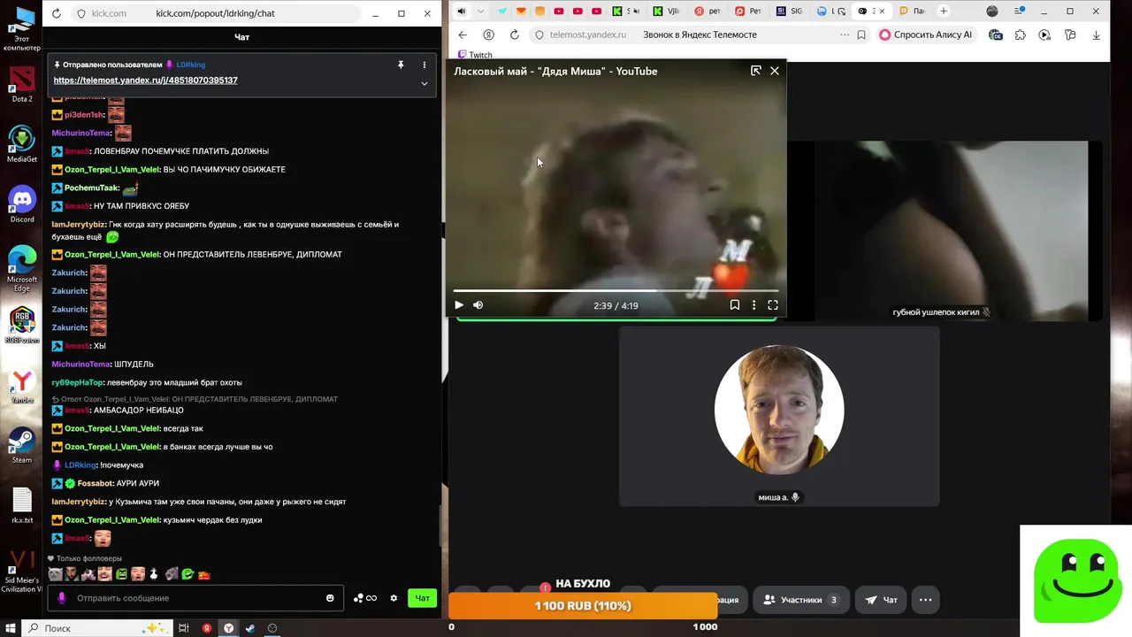Open Task View on taskbar

[x=184, y=628]
